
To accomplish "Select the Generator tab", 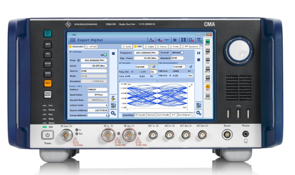I will coord(77,47).
